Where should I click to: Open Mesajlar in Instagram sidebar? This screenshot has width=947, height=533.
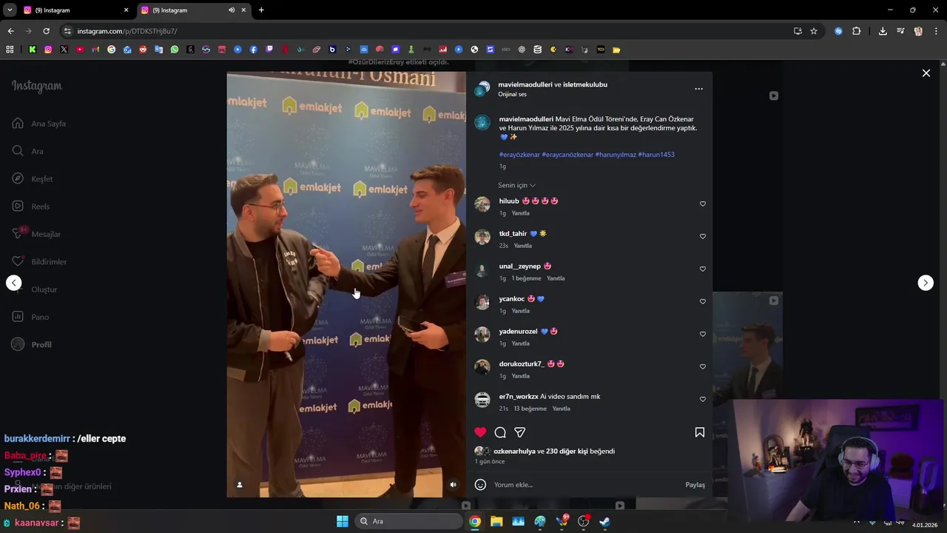click(36, 234)
